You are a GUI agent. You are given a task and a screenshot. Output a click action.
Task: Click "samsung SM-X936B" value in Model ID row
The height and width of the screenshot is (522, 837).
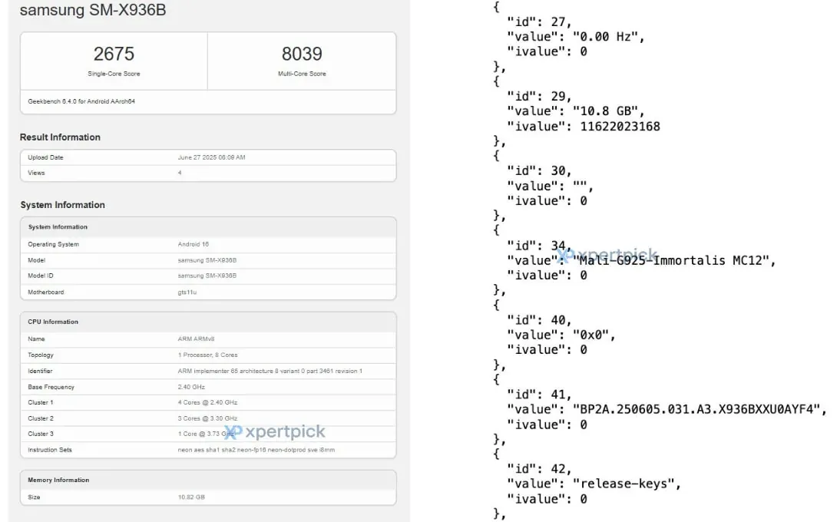(207, 276)
